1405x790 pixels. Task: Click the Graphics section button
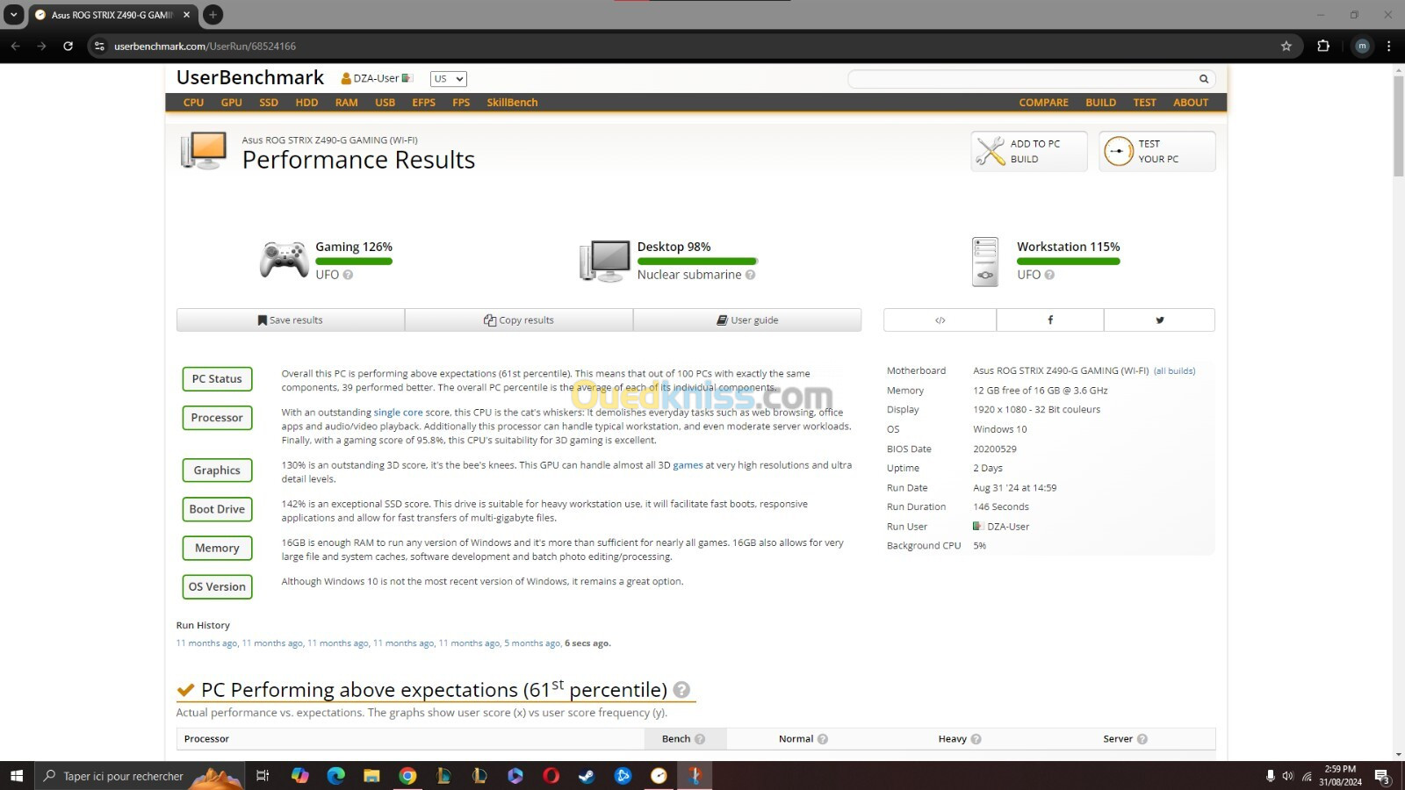coord(217,470)
